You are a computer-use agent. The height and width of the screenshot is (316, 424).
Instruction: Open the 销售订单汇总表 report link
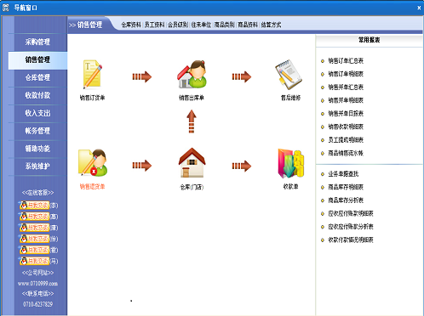(346, 60)
